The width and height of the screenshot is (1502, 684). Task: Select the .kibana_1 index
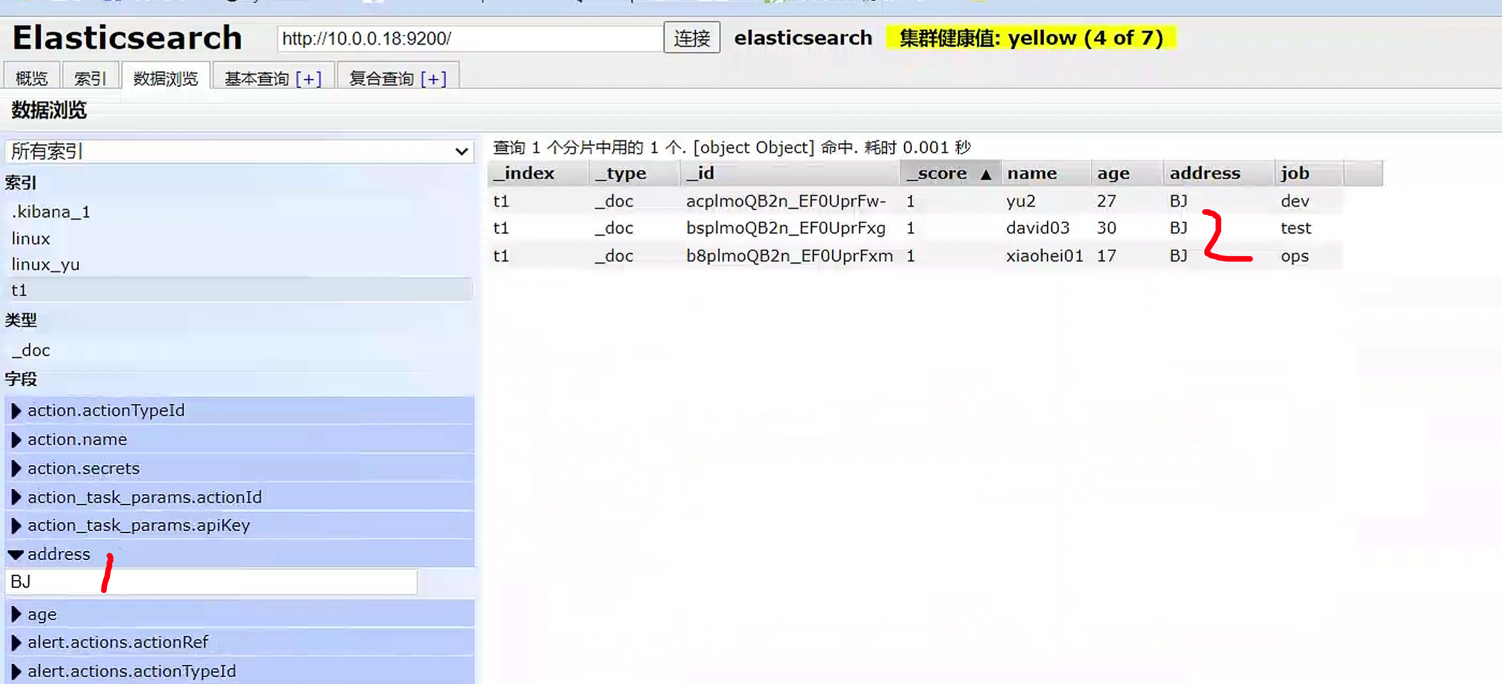pos(51,211)
